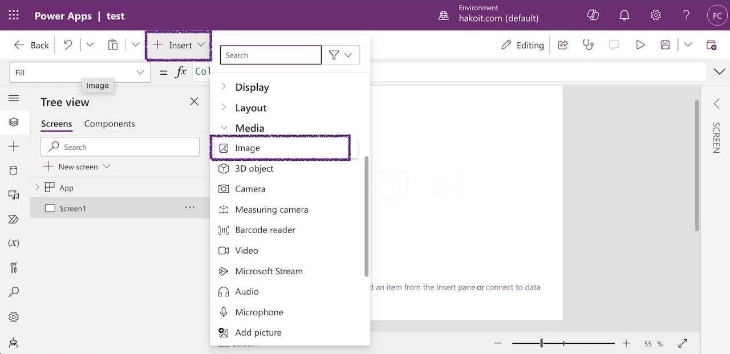Insert an Image control

279,148
